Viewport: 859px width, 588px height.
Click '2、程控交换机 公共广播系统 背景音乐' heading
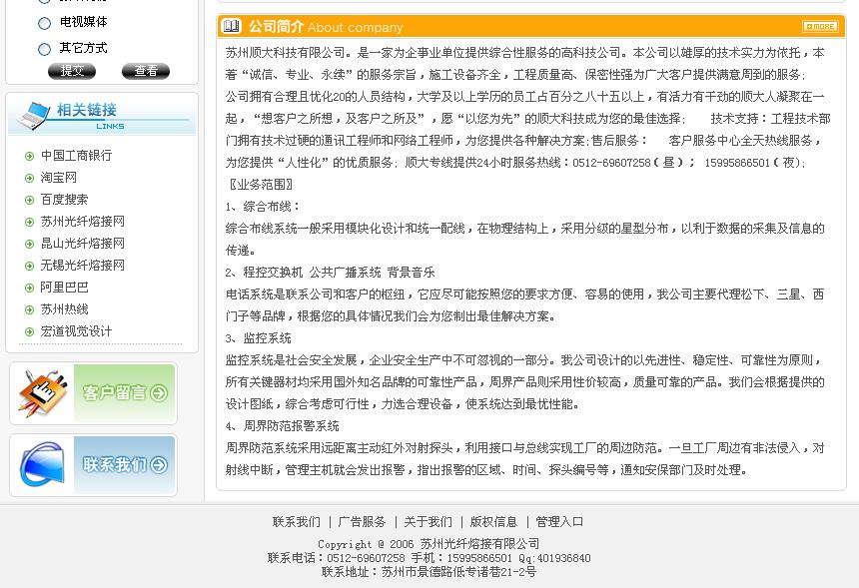point(330,273)
